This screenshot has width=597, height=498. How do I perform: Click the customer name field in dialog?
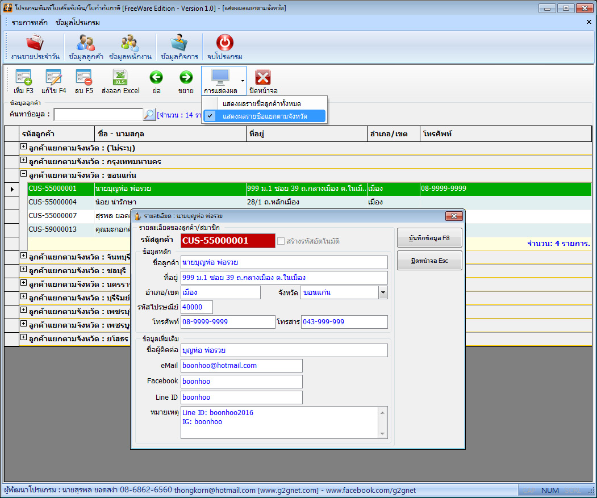pos(284,262)
